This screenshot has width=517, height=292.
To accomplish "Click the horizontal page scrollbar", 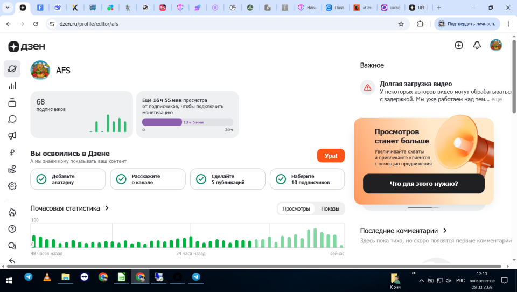I will 254,266.
